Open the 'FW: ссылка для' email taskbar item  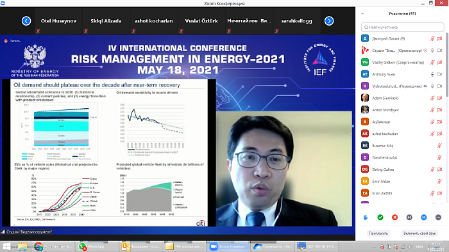point(184,246)
